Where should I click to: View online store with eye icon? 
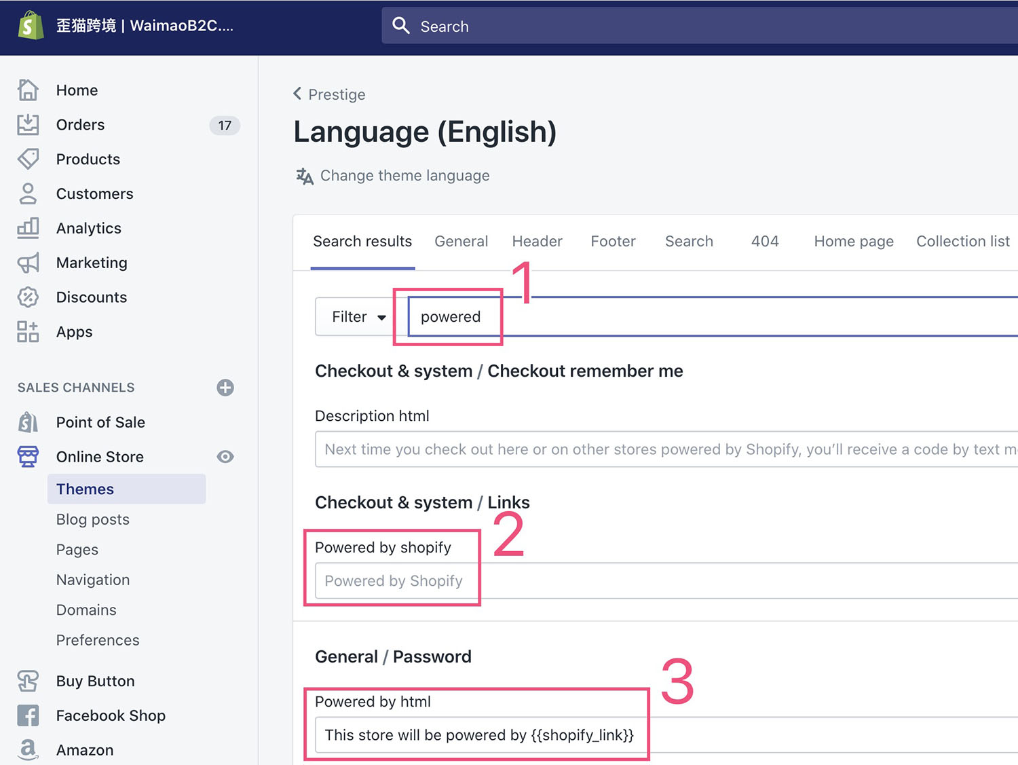[225, 456]
